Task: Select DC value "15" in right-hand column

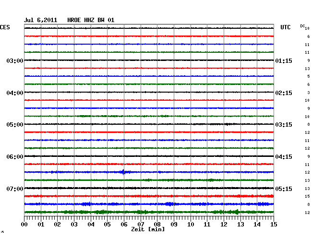Action: point(307,196)
